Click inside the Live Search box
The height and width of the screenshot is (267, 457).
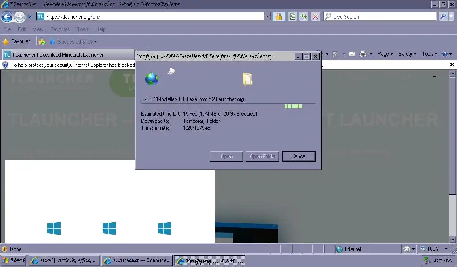pyautogui.click(x=380, y=16)
